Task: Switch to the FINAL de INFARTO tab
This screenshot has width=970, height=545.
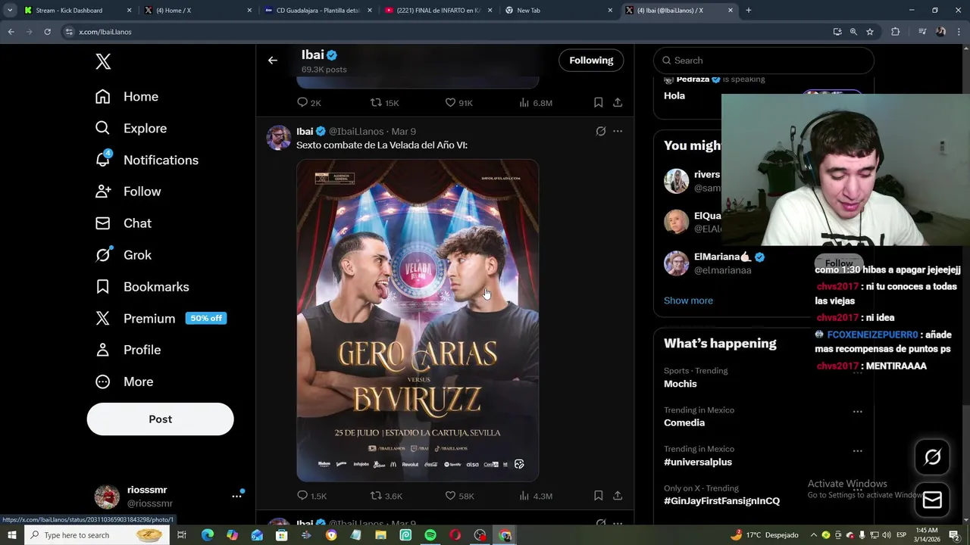Action: [x=438, y=11]
